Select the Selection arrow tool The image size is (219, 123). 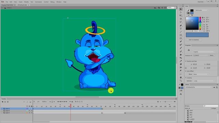coord(181,9)
